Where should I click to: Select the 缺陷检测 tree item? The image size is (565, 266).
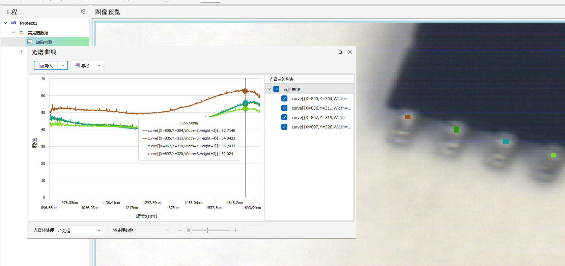click(x=44, y=42)
